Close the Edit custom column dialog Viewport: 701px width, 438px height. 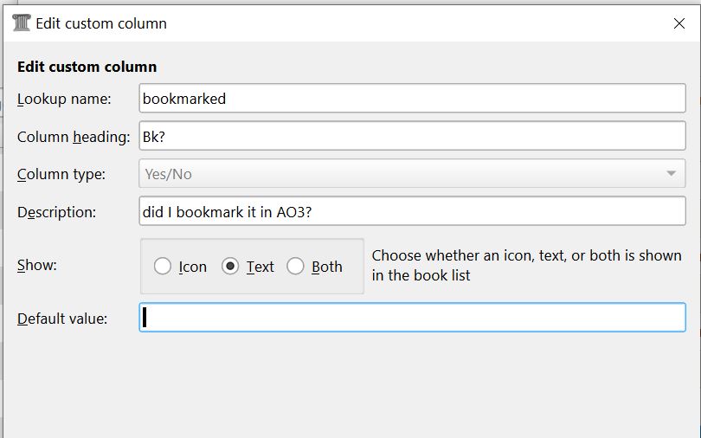[679, 23]
